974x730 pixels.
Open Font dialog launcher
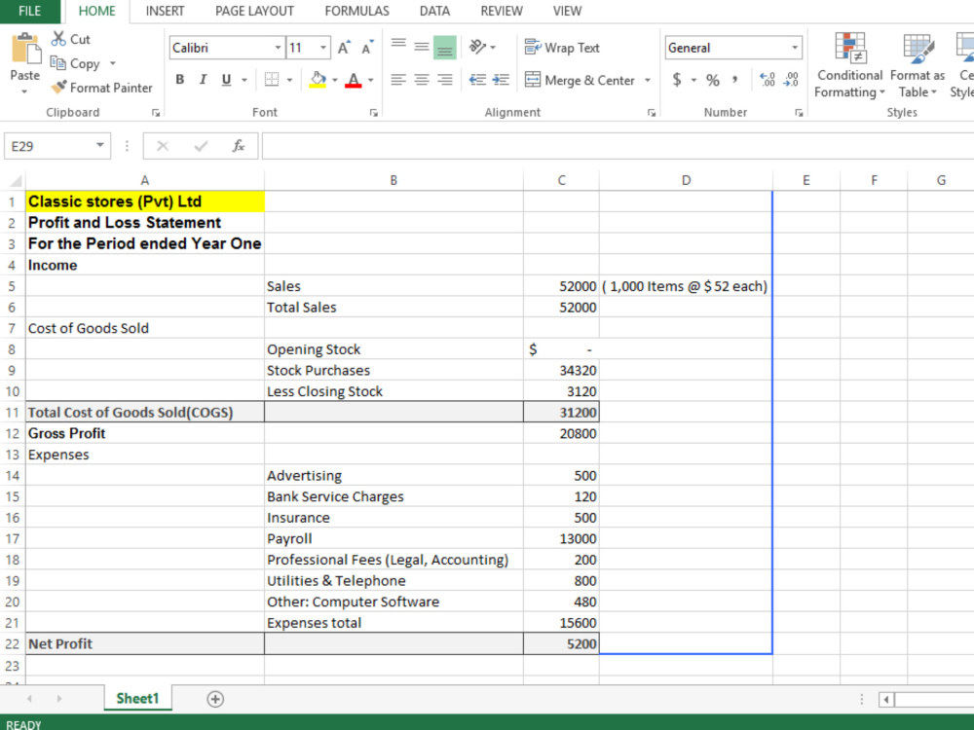click(x=373, y=113)
